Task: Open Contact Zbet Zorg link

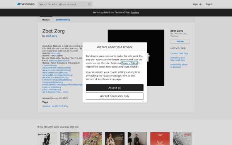Action: [x=179, y=53]
